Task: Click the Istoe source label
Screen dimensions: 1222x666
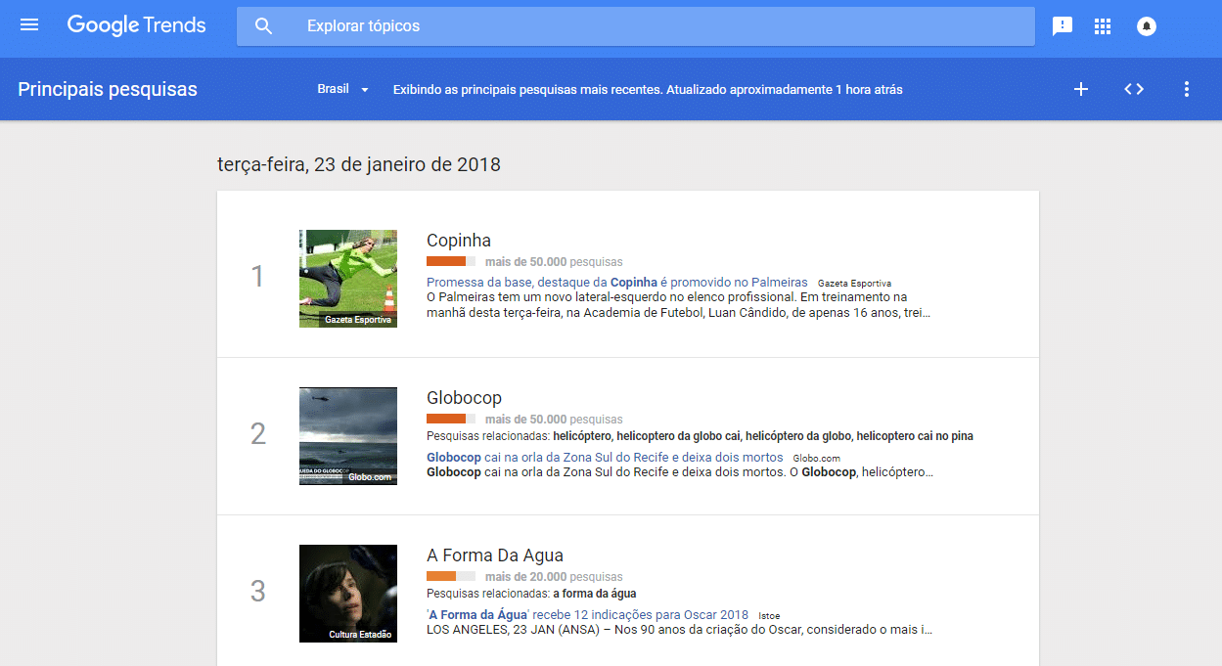Action: click(x=769, y=616)
